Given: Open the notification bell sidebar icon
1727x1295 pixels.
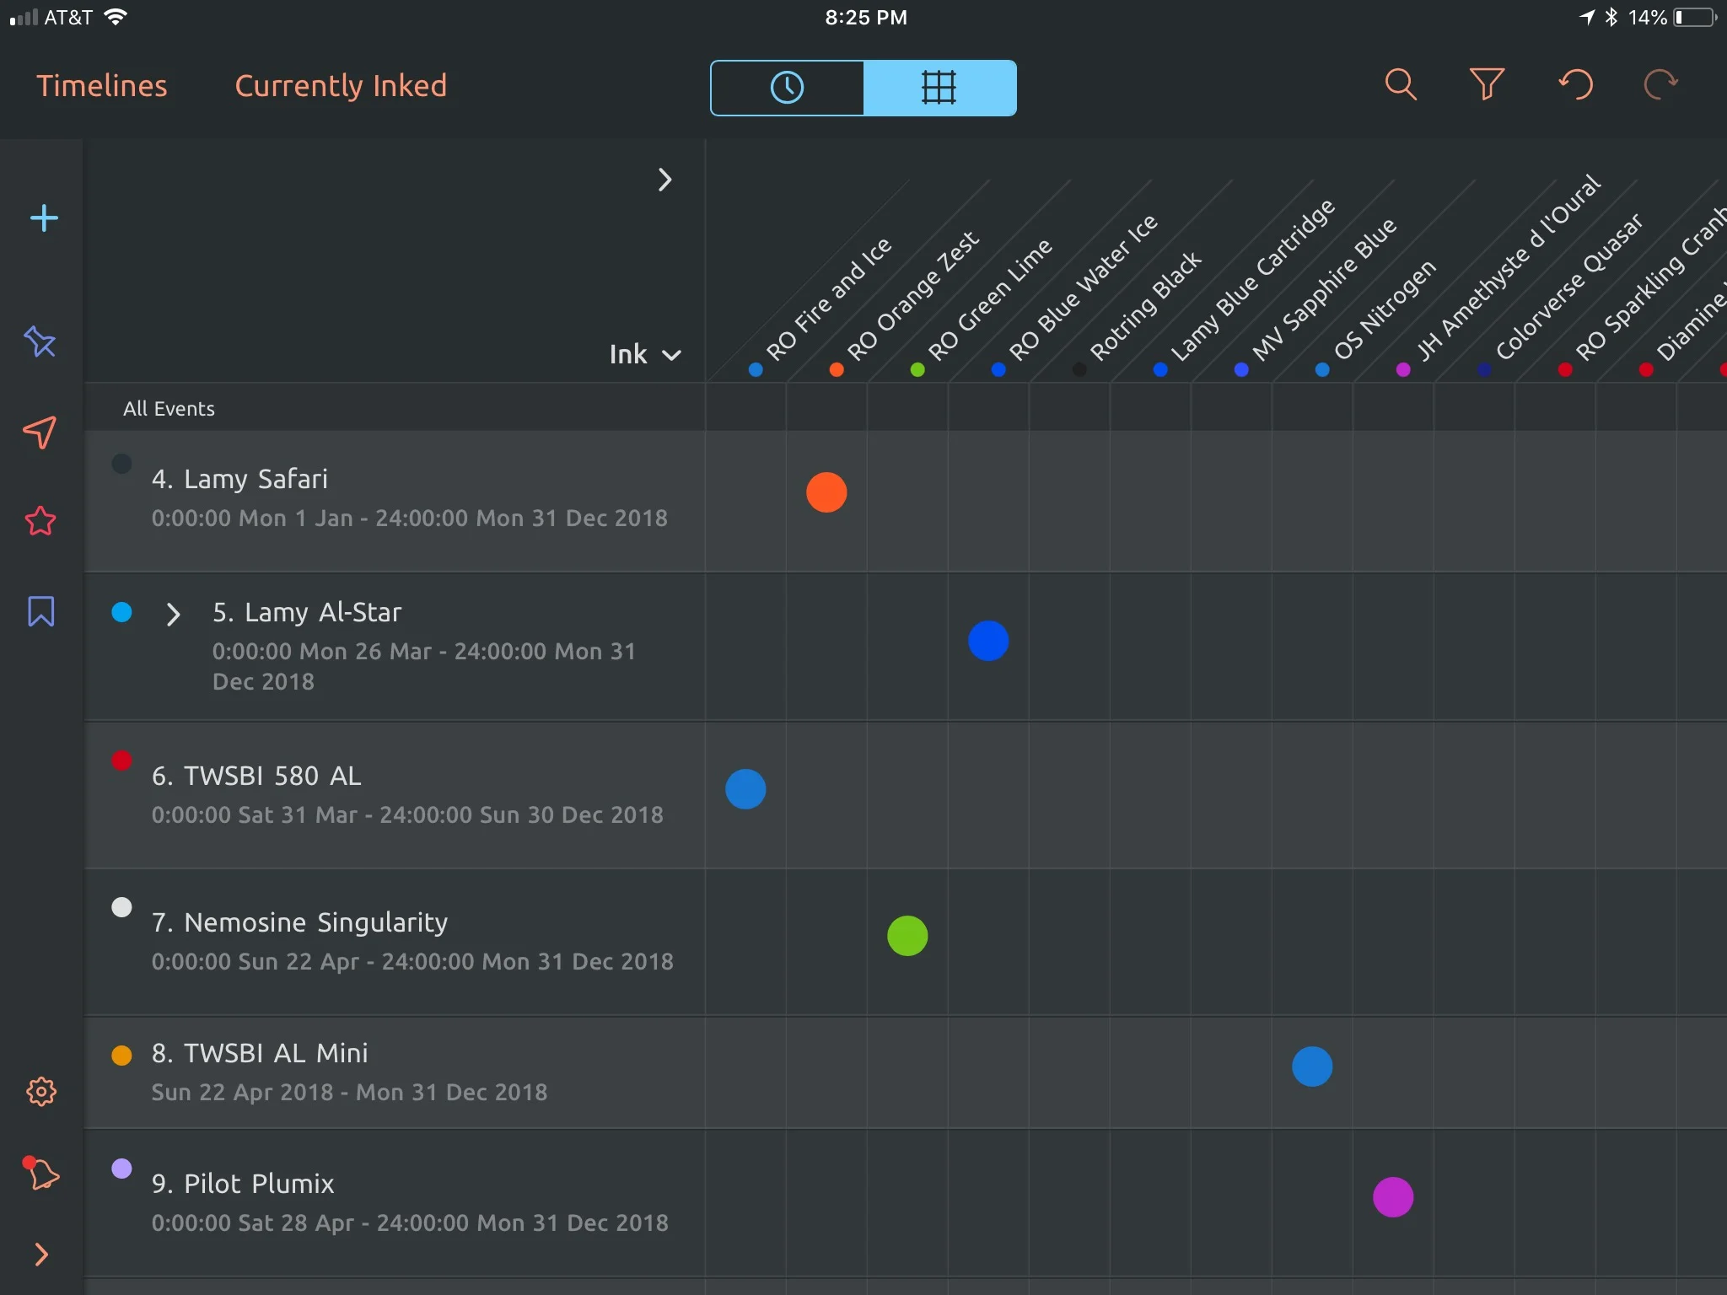Looking at the screenshot, I should pos(40,1173).
